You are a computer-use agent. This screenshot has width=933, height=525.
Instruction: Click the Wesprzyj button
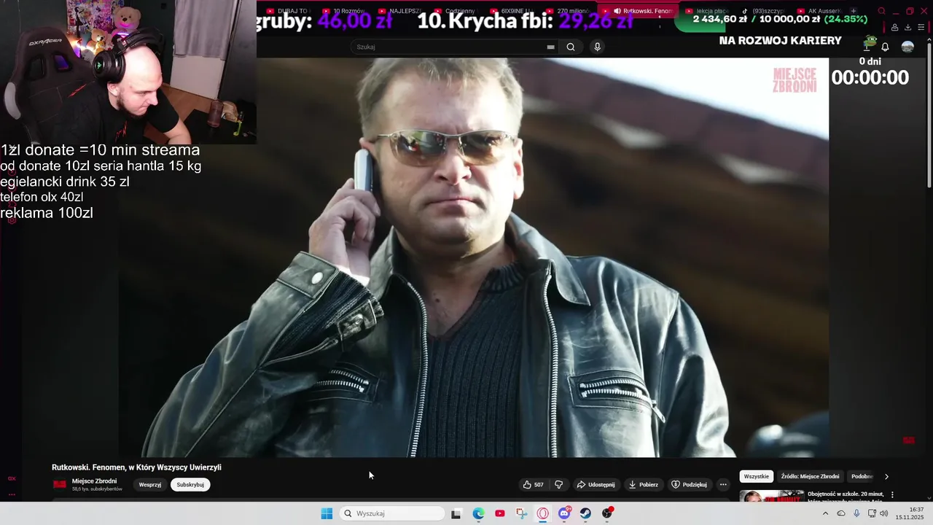[150, 484]
